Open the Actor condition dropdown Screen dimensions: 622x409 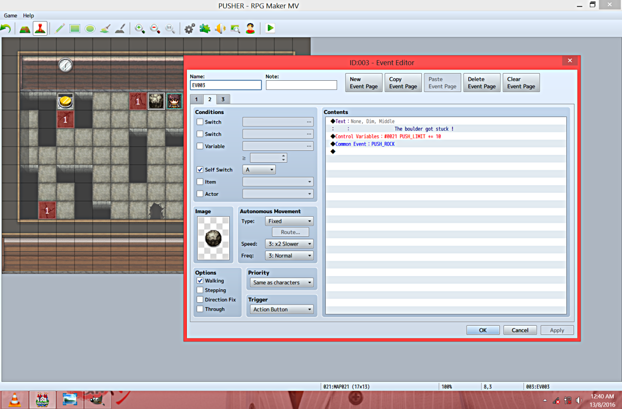pos(278,194)
